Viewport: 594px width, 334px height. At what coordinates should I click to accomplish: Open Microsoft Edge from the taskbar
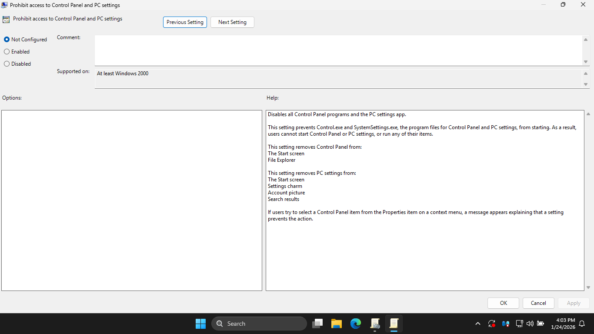pos(356,324)
